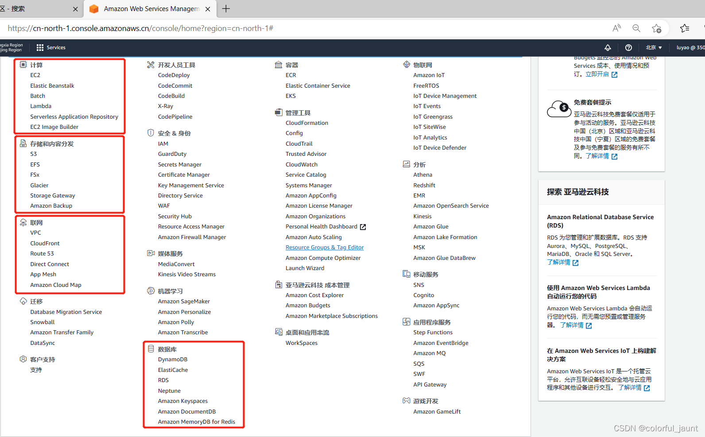Click the 存储和内容分发 storage category icon

coord(23,143)
